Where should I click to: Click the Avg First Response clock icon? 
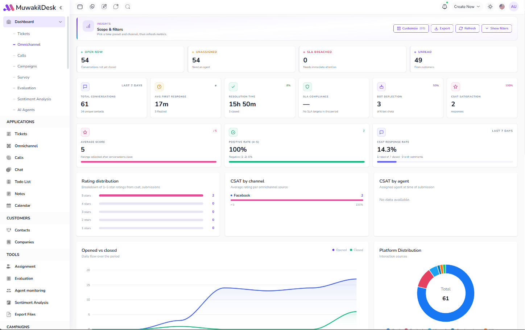pos(159,87)
